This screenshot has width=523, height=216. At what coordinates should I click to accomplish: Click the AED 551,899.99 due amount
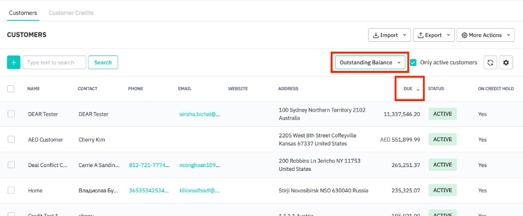click(400, 140)
